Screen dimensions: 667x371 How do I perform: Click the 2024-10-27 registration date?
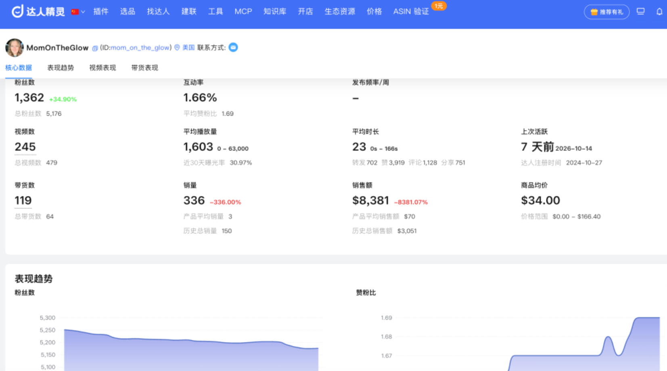[x=584, y=163]
